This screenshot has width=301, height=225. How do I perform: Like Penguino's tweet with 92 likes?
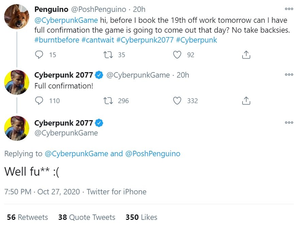pyautogui.click(x=177, y=54)
